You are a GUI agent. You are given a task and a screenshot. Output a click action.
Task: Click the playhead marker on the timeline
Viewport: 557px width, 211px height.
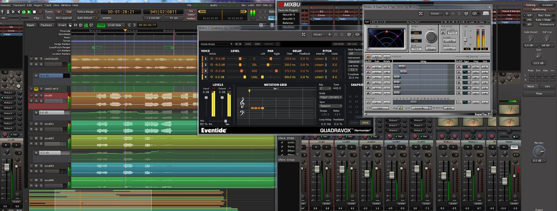point(125,31)
